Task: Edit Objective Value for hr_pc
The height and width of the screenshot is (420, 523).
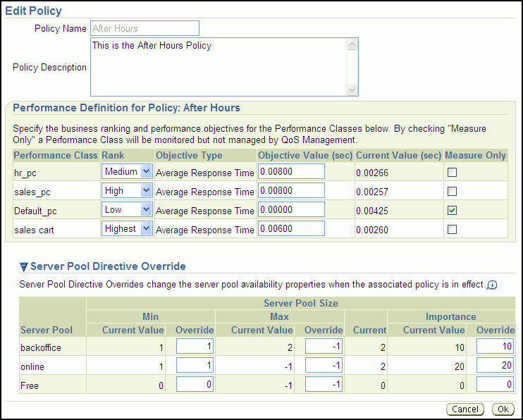Action: coord(291,172)
